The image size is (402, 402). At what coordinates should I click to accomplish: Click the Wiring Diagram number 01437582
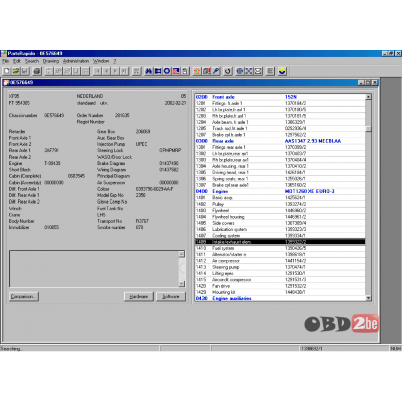[x=169, y=170]
